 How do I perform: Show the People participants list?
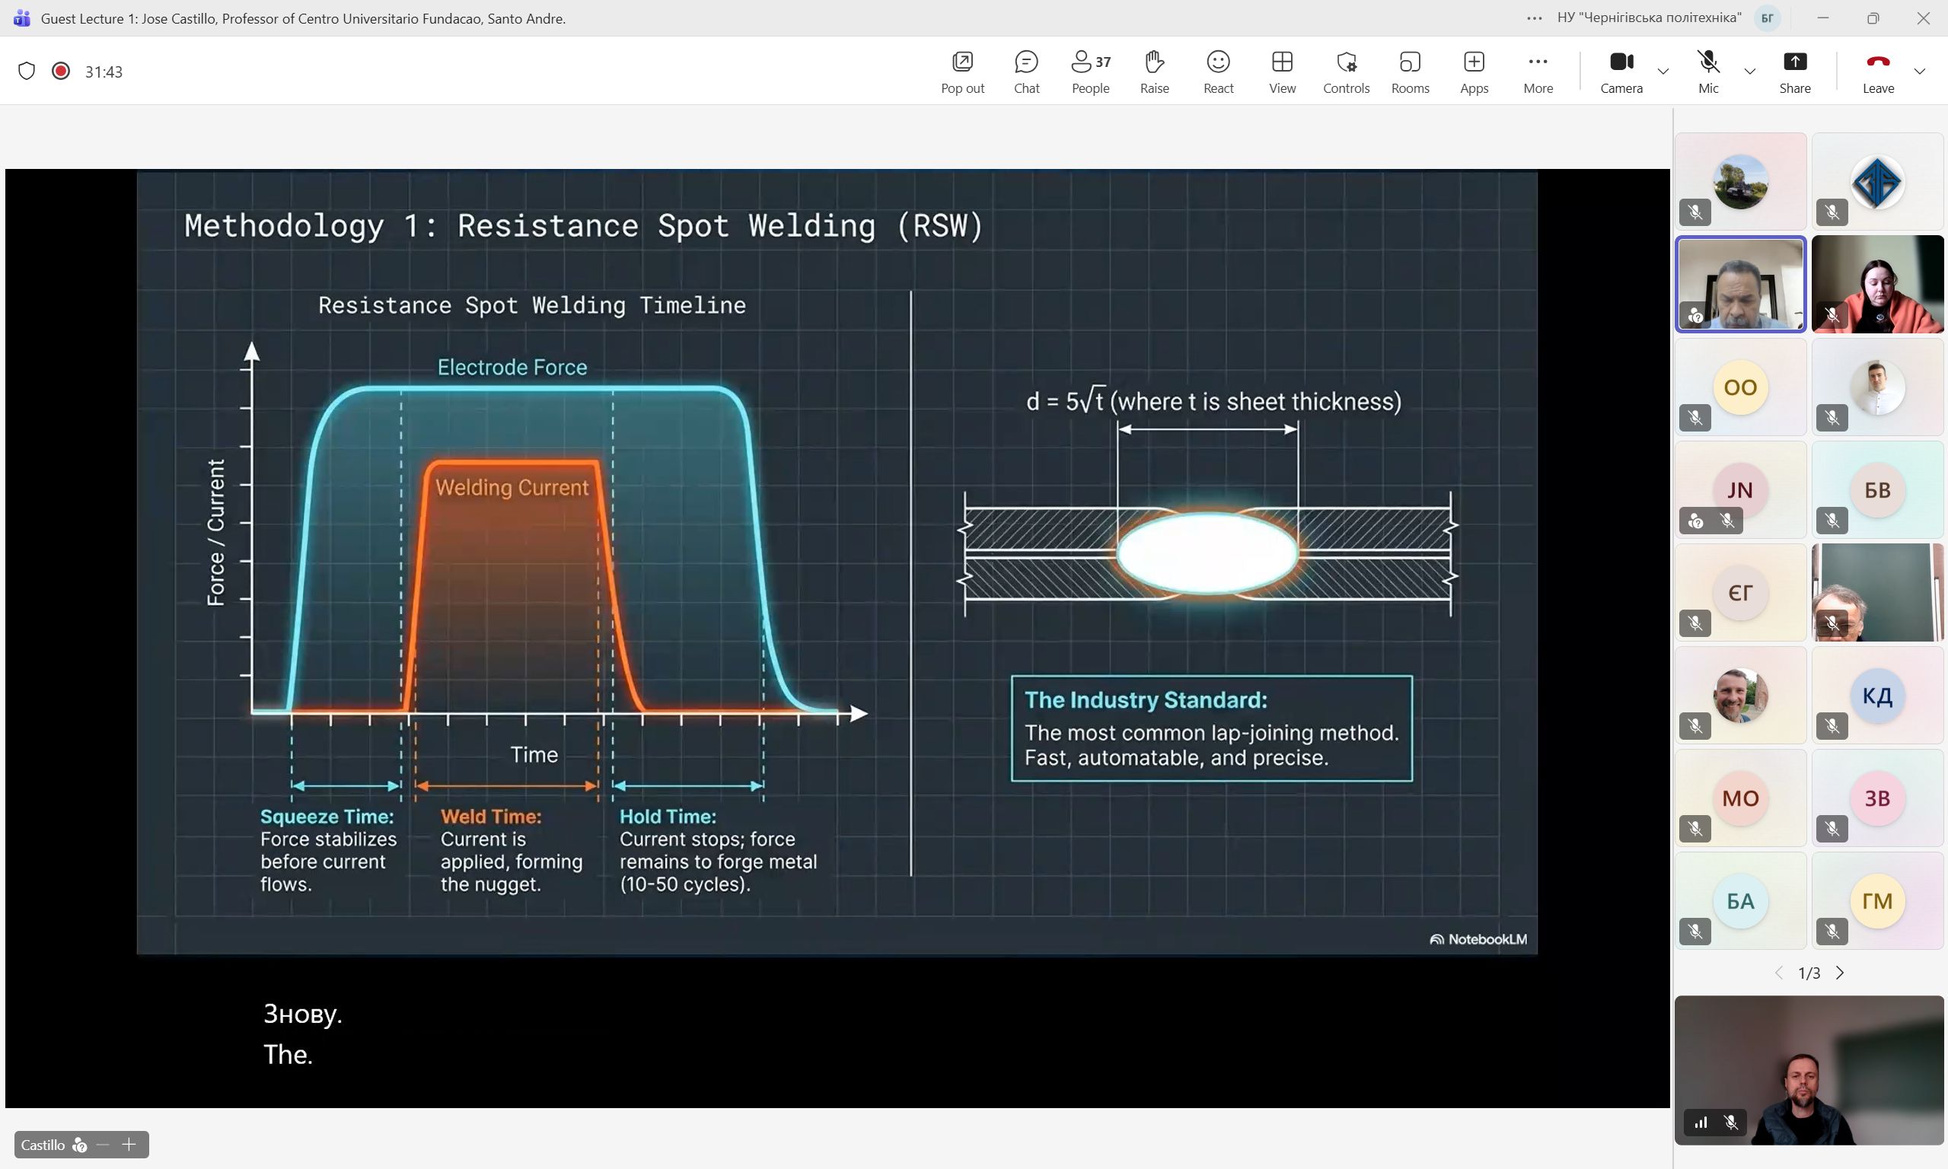pyautogui.click(x=1090, y=71)
